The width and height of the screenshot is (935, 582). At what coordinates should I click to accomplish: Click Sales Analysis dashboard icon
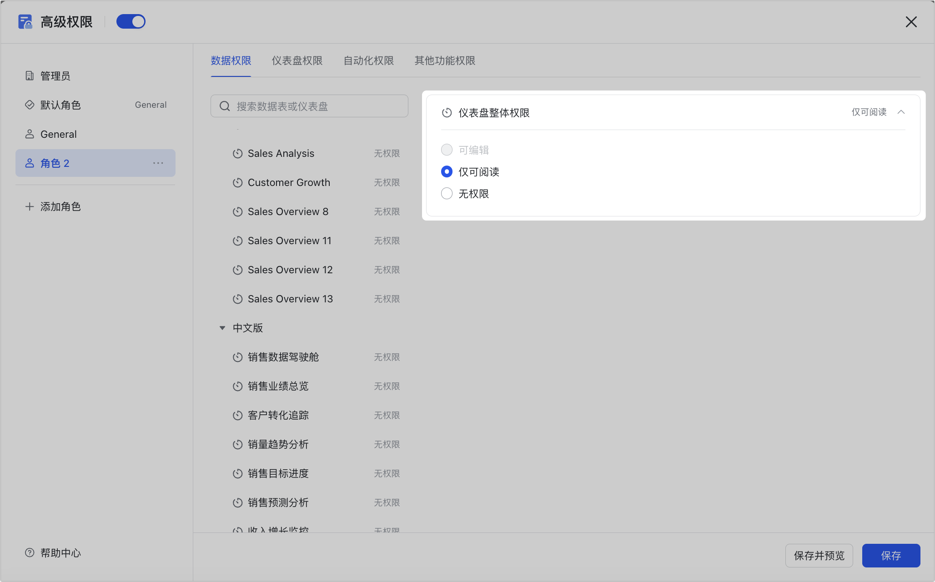237,154
